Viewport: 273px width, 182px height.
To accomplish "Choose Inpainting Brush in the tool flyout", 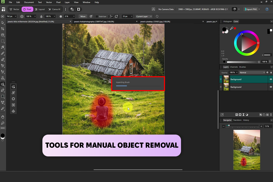I will tap(13, 87).
